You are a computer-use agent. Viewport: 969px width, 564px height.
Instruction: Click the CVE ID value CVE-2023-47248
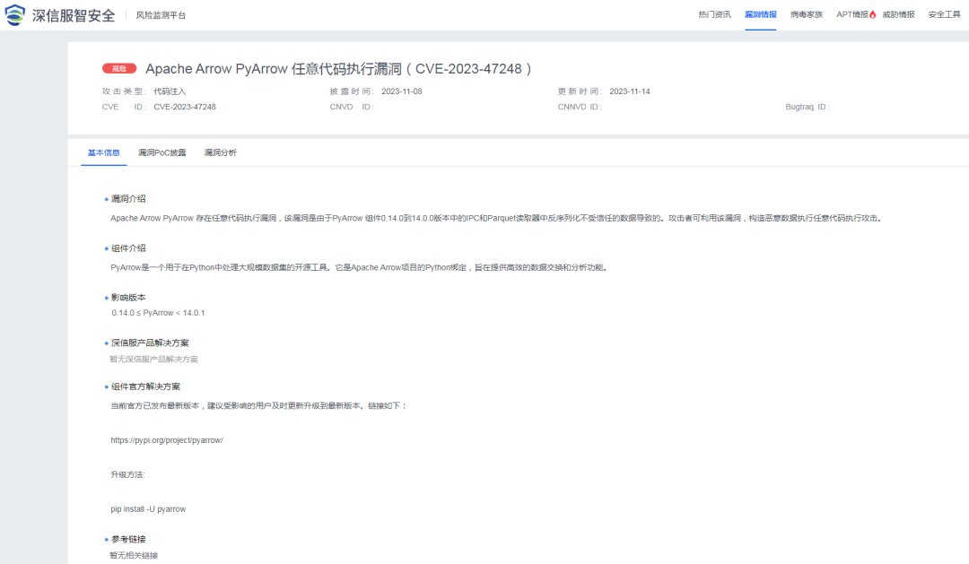tap(185, 107)
